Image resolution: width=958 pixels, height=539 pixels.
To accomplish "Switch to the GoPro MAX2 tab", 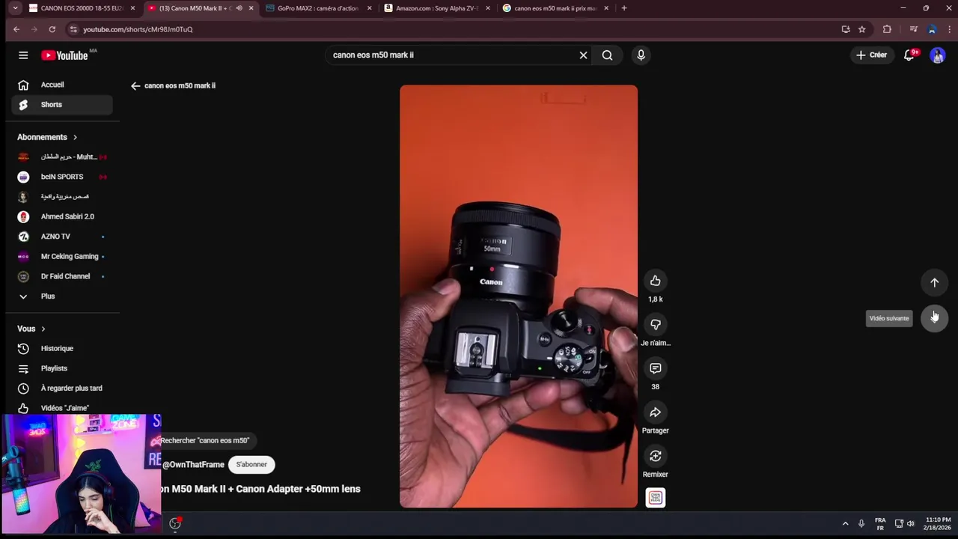I will coord(318,8).
